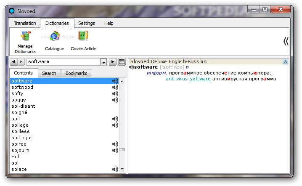
Task: Play pronunciation for sojourn
Action: click(x=115, y=151)
